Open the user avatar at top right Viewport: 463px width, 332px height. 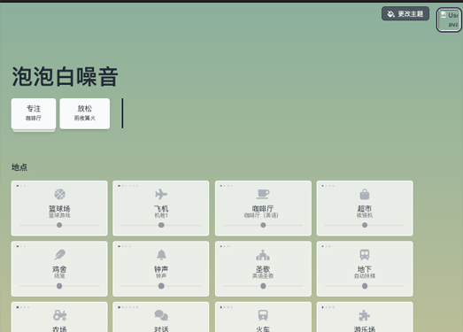tap(449, 19)
